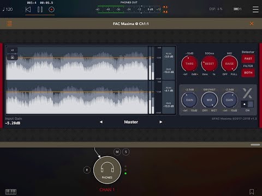
Task: Click the FAC Maxima @ Ch1:1 title
Action: pyautogui.click(x=131, y=24)
